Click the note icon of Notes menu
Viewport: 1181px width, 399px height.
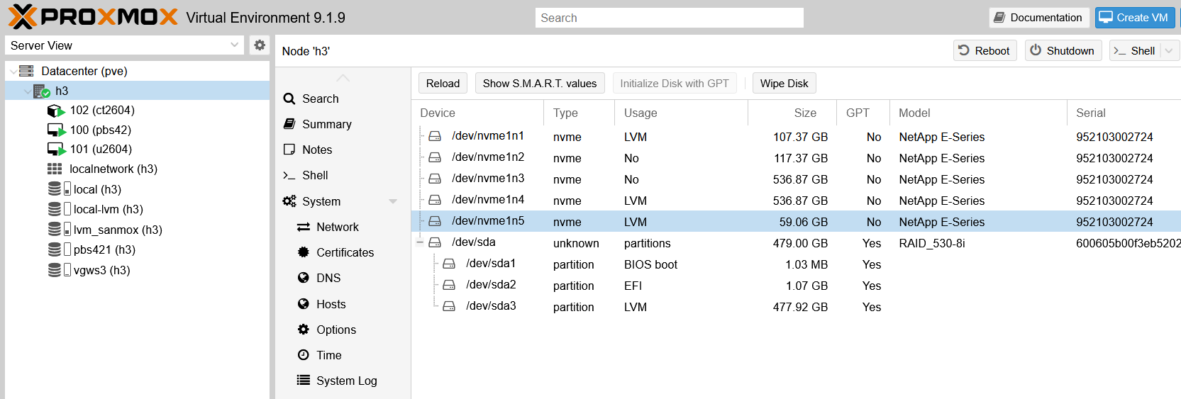click(x=289, y=150)
